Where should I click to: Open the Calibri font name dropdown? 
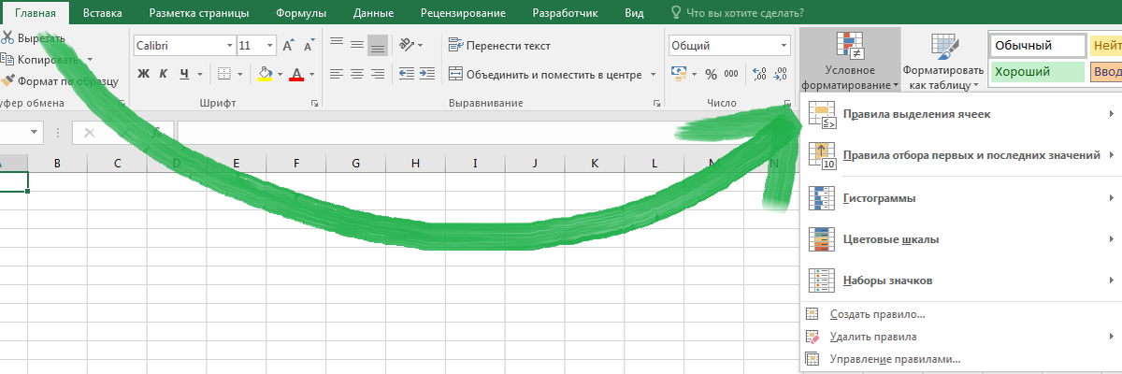[x=230, y=45]
